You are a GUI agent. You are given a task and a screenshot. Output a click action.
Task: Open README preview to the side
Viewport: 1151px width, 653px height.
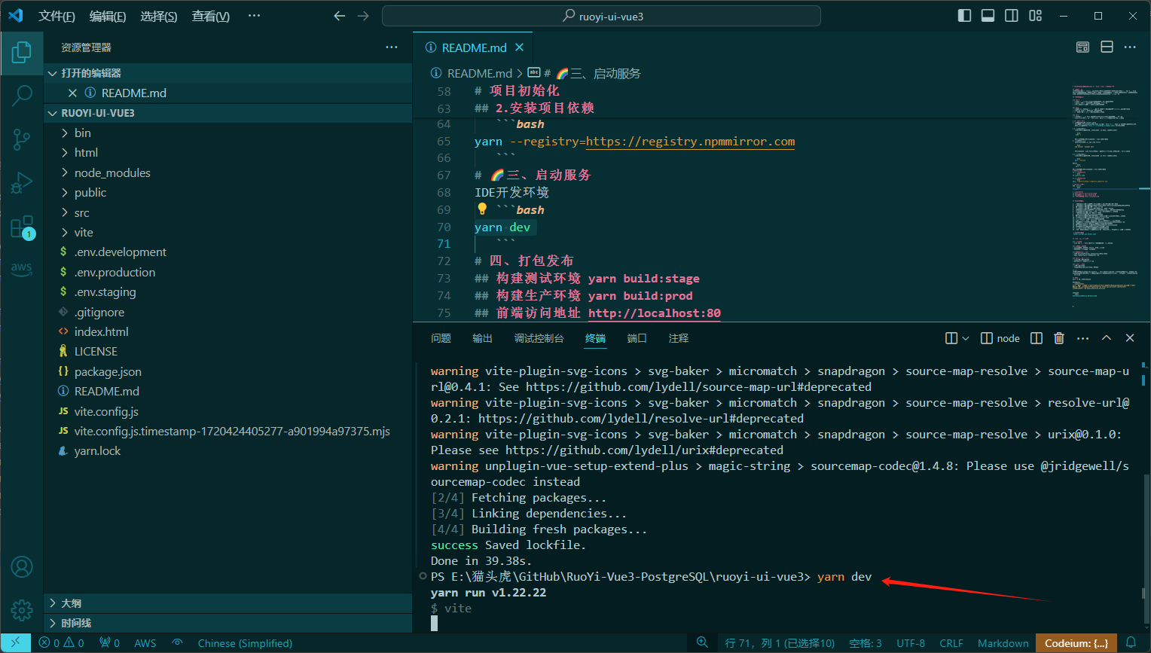[x=1082, y=47]
